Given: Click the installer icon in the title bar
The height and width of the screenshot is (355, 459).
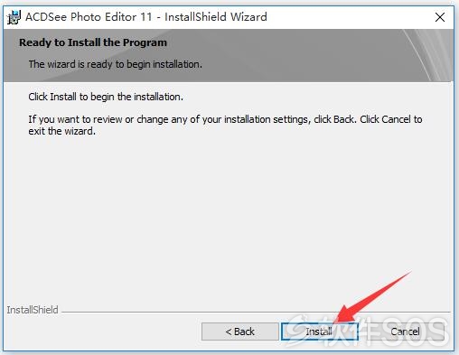Looking at the screenshot, I should pos(14,17).
